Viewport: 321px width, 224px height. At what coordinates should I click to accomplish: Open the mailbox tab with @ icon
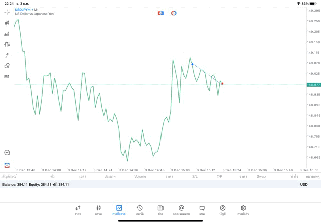pos(181,210)
